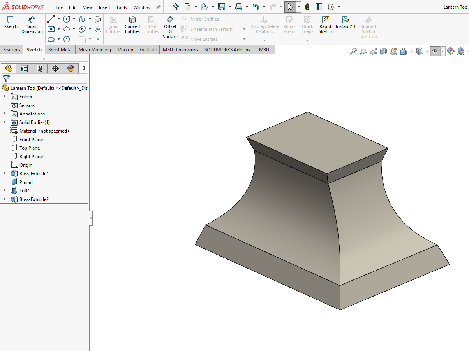Switch to DimXpertManager tab
Viewport: 469px width, 351px height.
55,68
